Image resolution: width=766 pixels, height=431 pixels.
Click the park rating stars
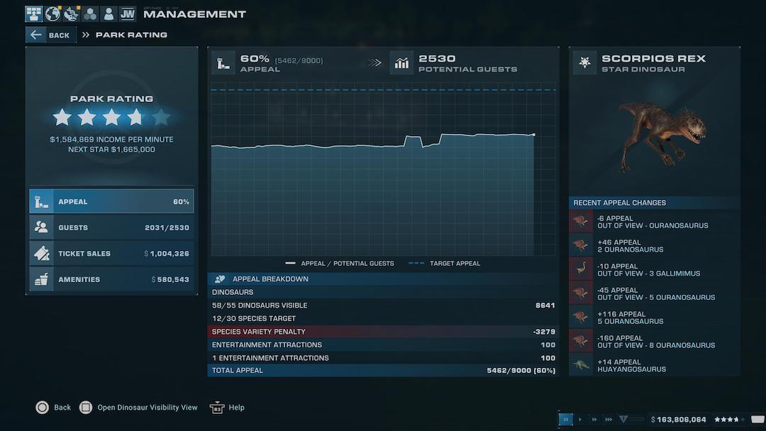tap(111, 117)
